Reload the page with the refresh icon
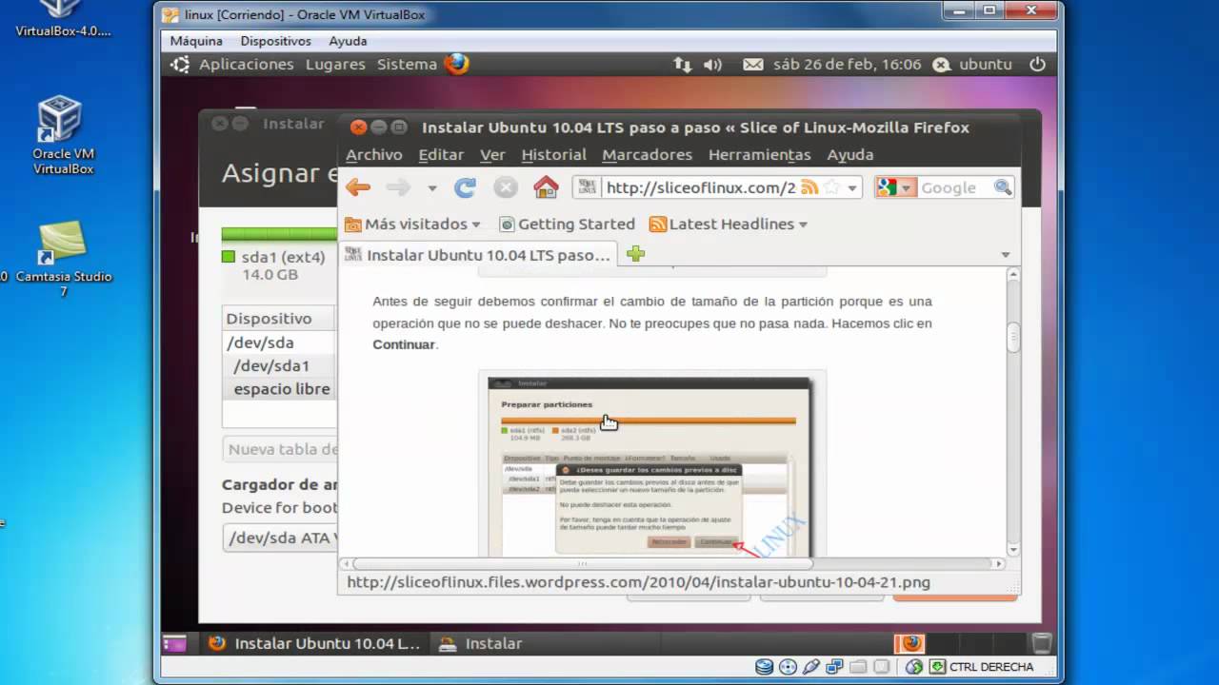 (465, 187)
